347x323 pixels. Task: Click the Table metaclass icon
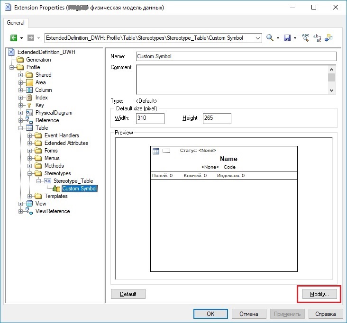click(x=29, y=128)
